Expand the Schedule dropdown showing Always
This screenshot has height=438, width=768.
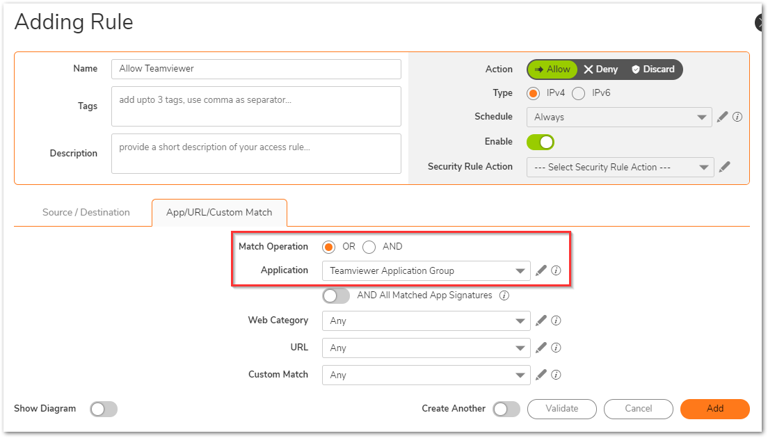tap(618, 117)
